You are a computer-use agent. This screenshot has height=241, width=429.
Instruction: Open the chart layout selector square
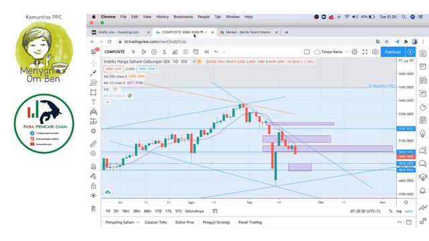(x=307, y=52)
